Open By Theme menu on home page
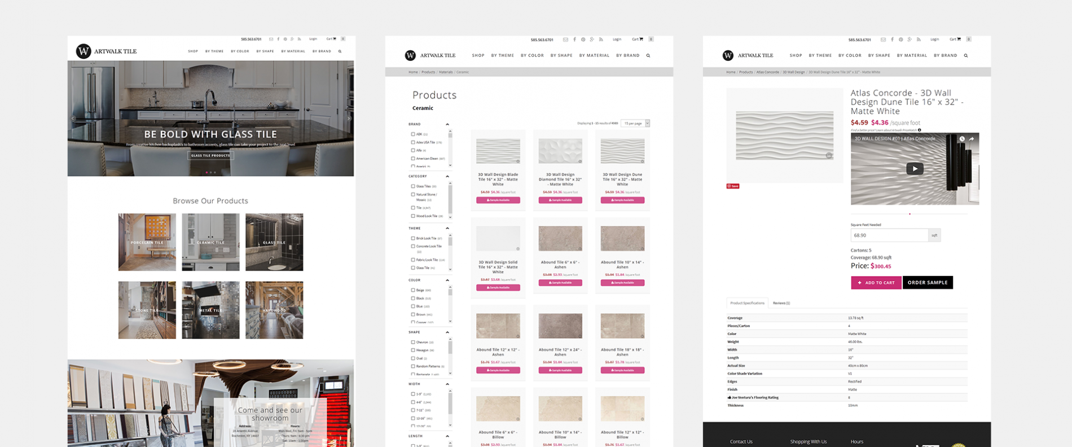Viewport: 1072px width, 447px height. point(214,51)
